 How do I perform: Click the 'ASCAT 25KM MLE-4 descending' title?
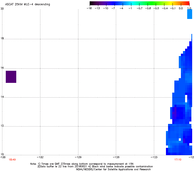pyautogui.click(x=28, y=4)
